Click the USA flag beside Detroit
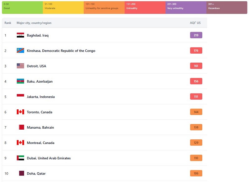 [x=20, y=66]
